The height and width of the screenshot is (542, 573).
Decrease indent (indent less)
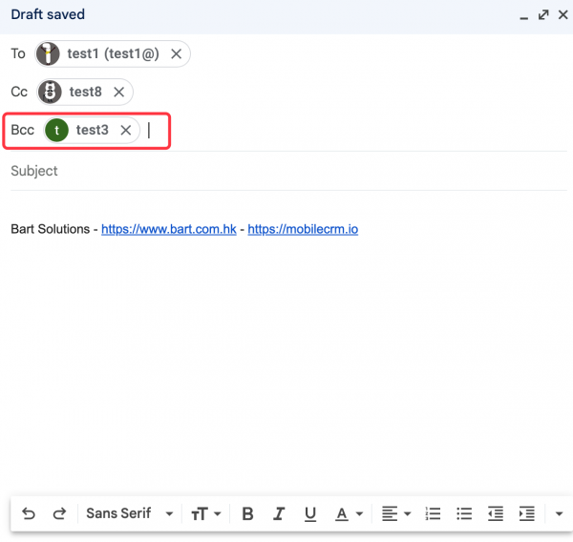click(x=496, y=513)
